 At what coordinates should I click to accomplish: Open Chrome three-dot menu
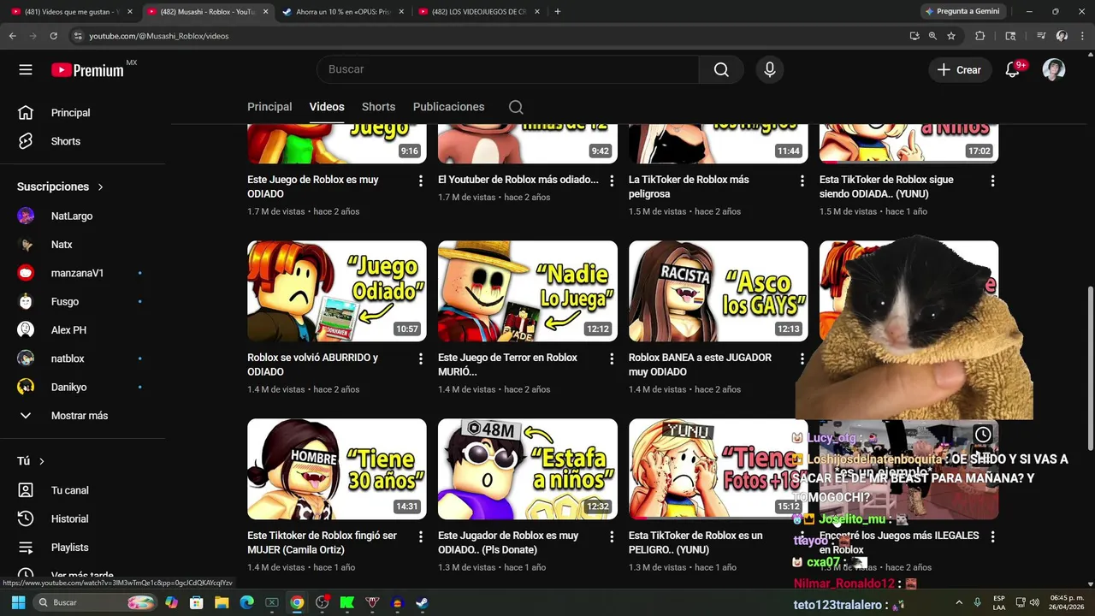click(1081, 36)
